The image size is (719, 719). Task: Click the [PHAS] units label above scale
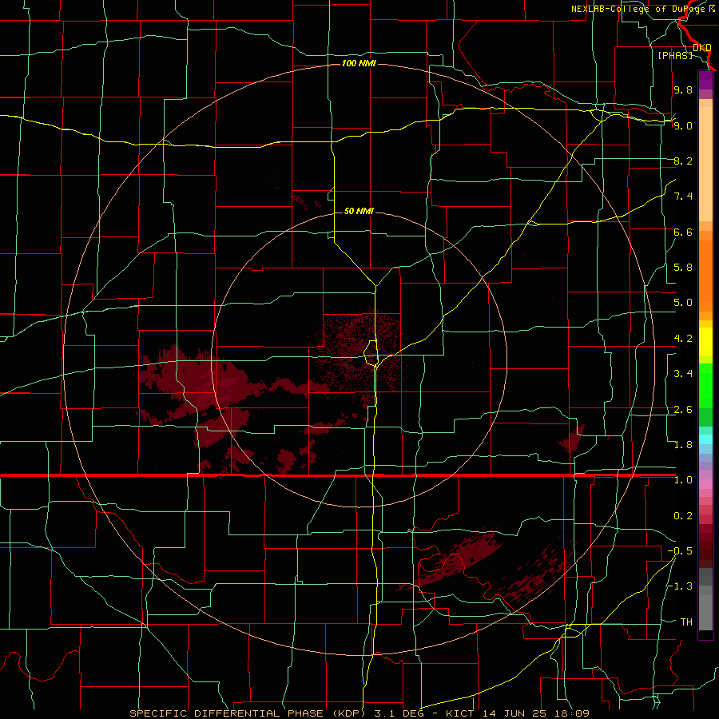(675, 55)
